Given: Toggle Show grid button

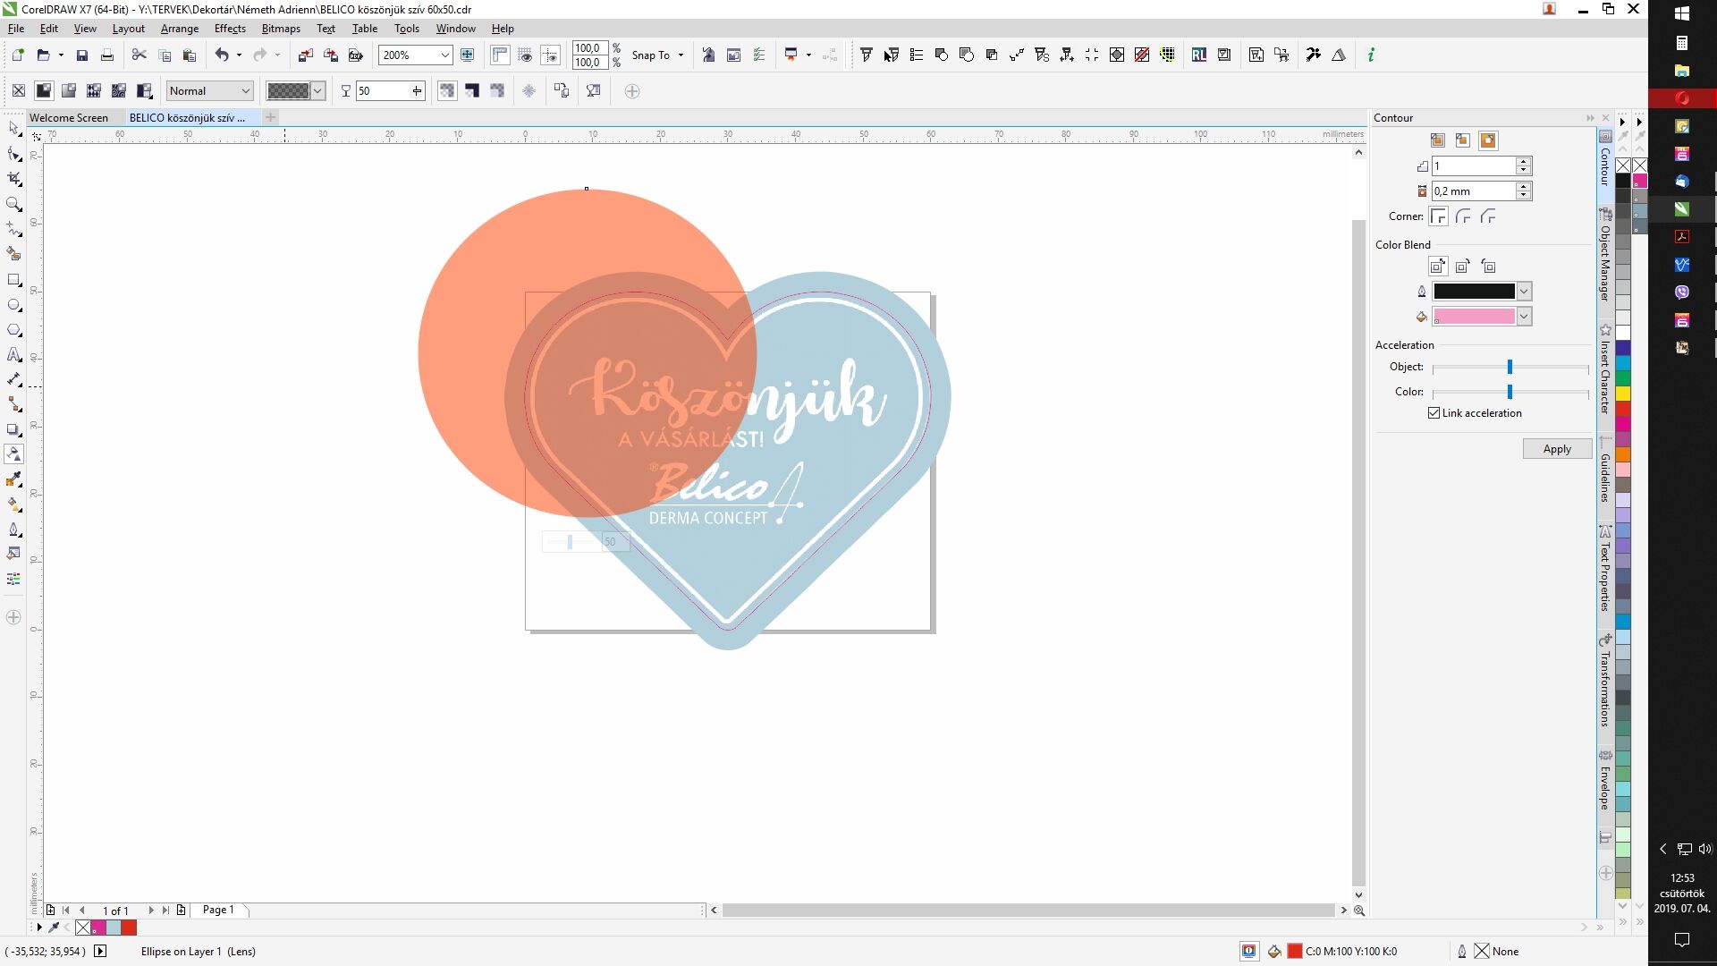Looking at the screenshot, I should [525, 55].
